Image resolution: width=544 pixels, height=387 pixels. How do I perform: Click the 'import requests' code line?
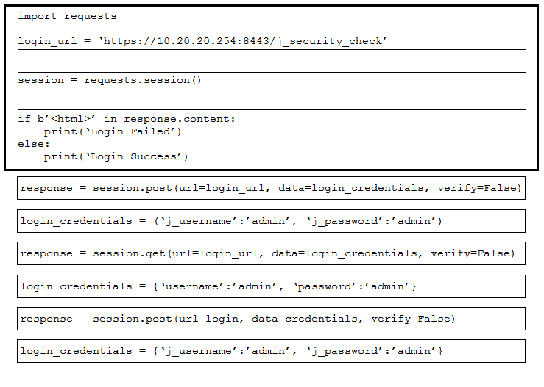(67, 16)
